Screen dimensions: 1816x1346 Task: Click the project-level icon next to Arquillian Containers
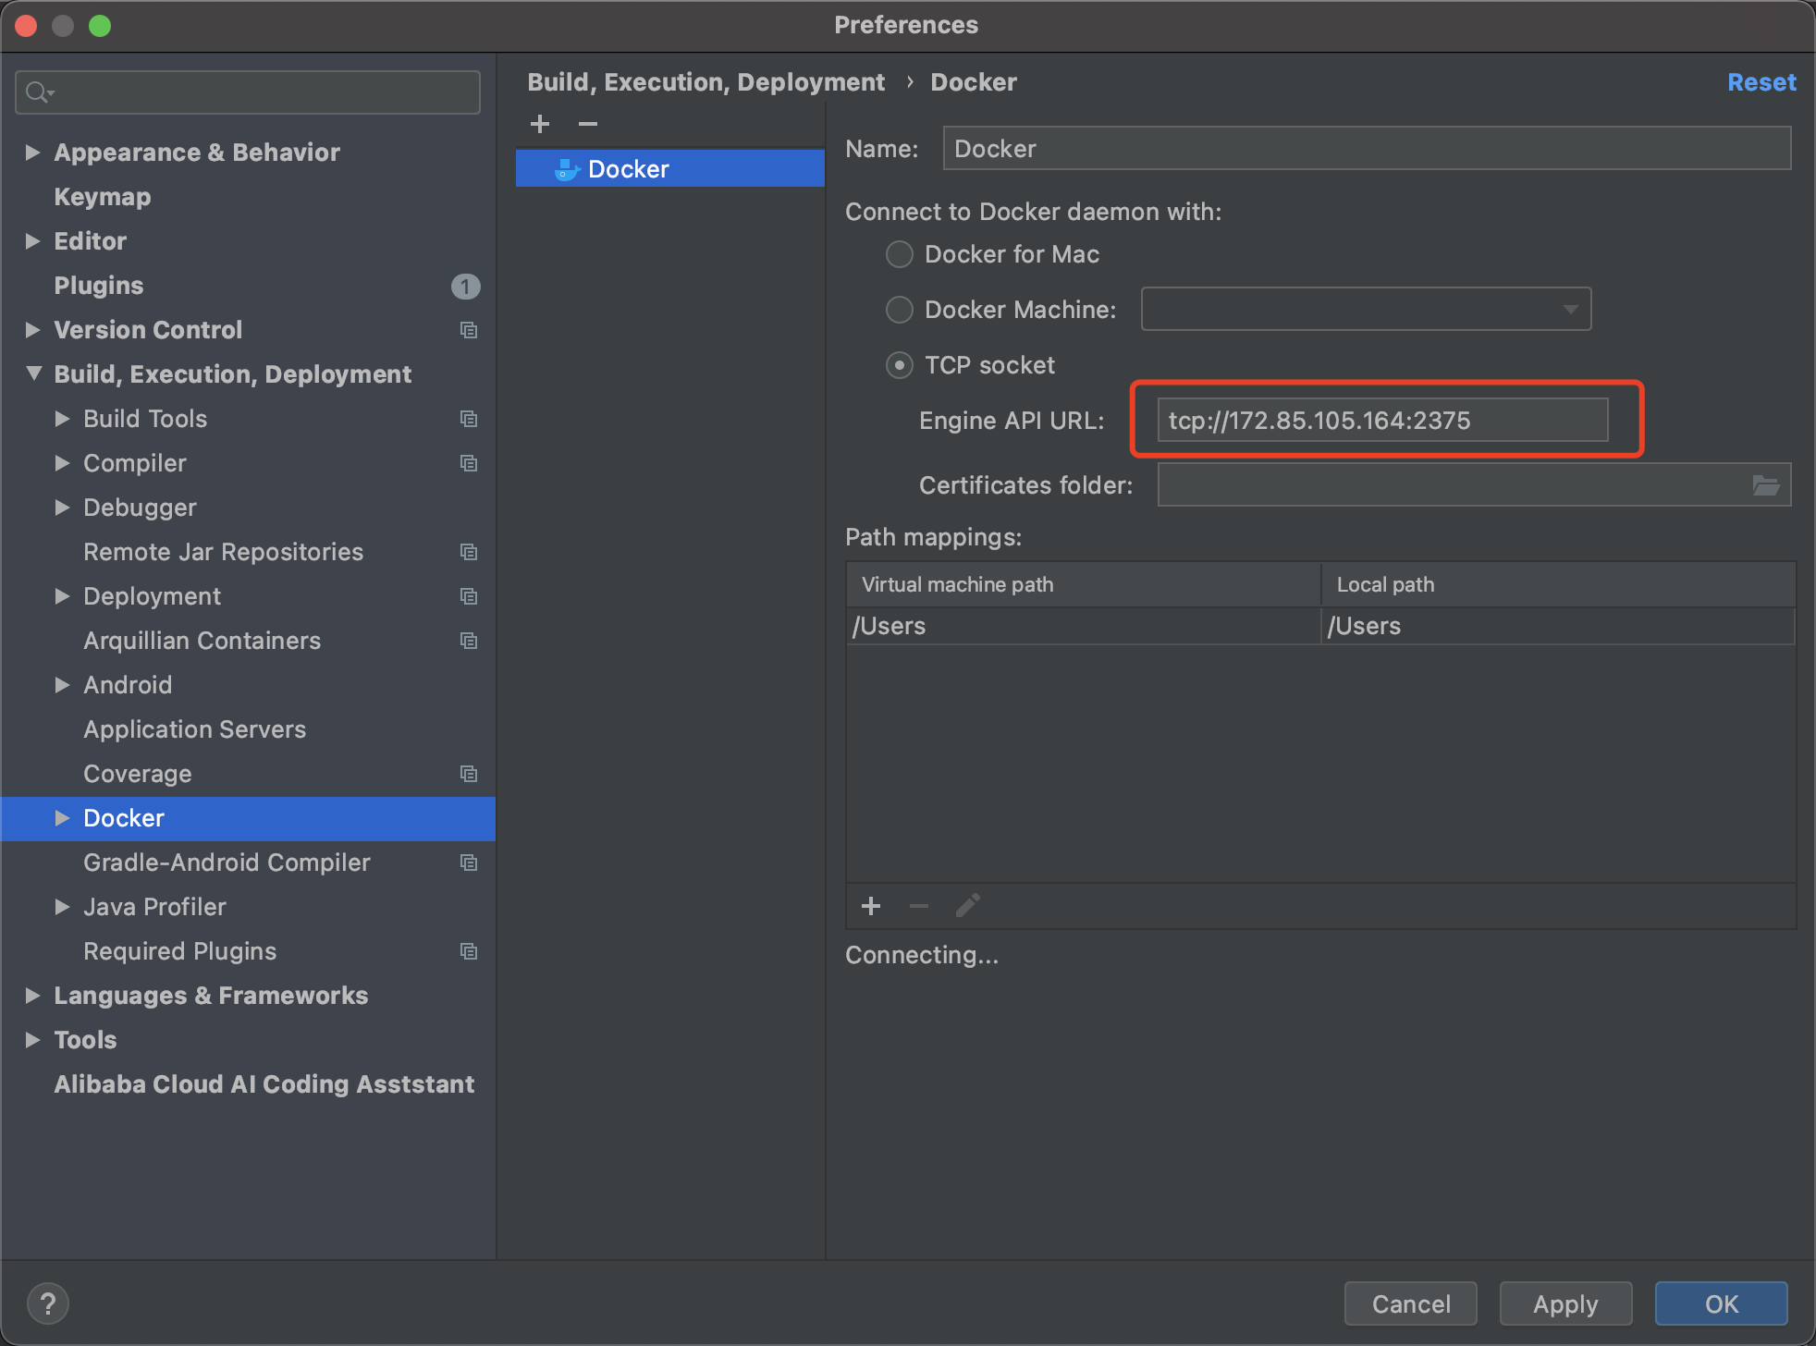point(469,641)
